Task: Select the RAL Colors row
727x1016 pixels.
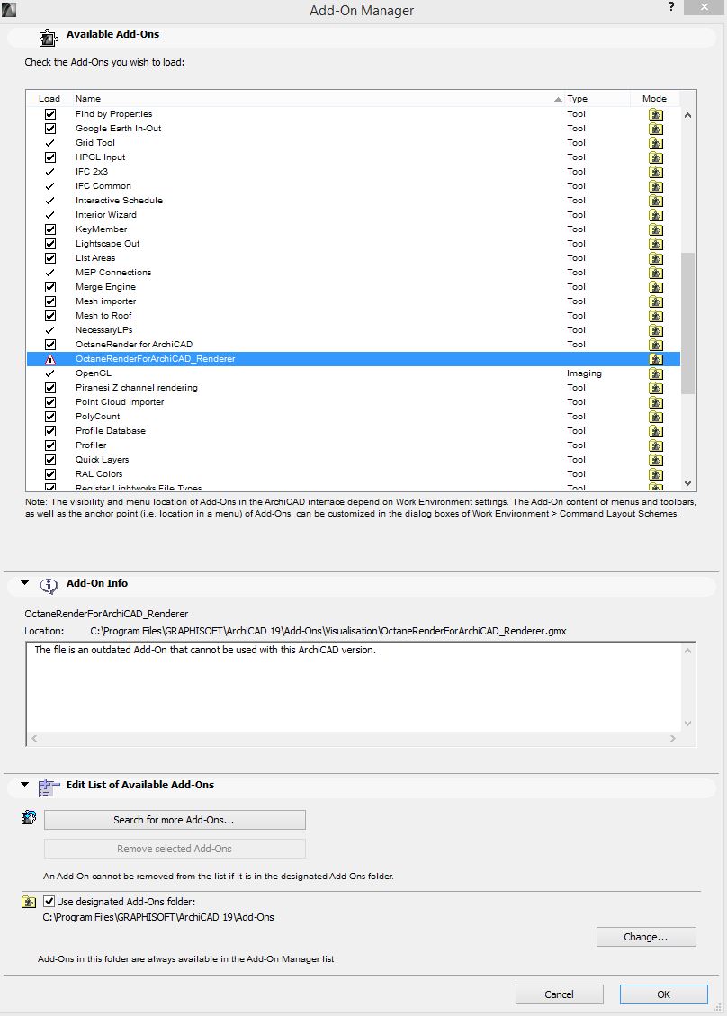Action: (x=353, y=473)
